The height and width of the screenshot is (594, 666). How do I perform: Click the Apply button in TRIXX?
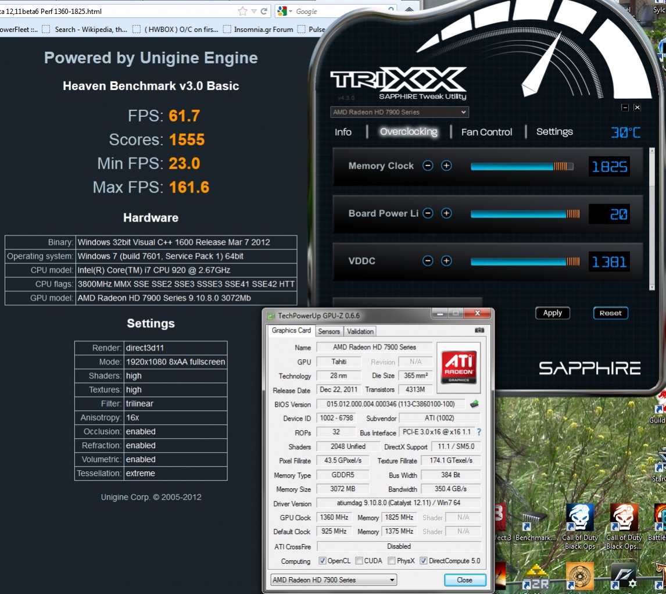pos(552,313)
